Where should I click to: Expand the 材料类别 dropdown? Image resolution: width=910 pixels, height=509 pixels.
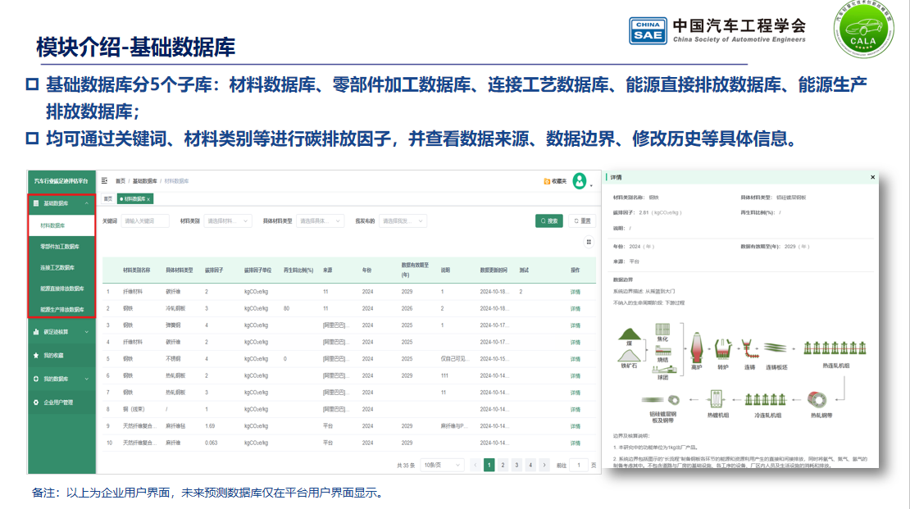point(227,220)
